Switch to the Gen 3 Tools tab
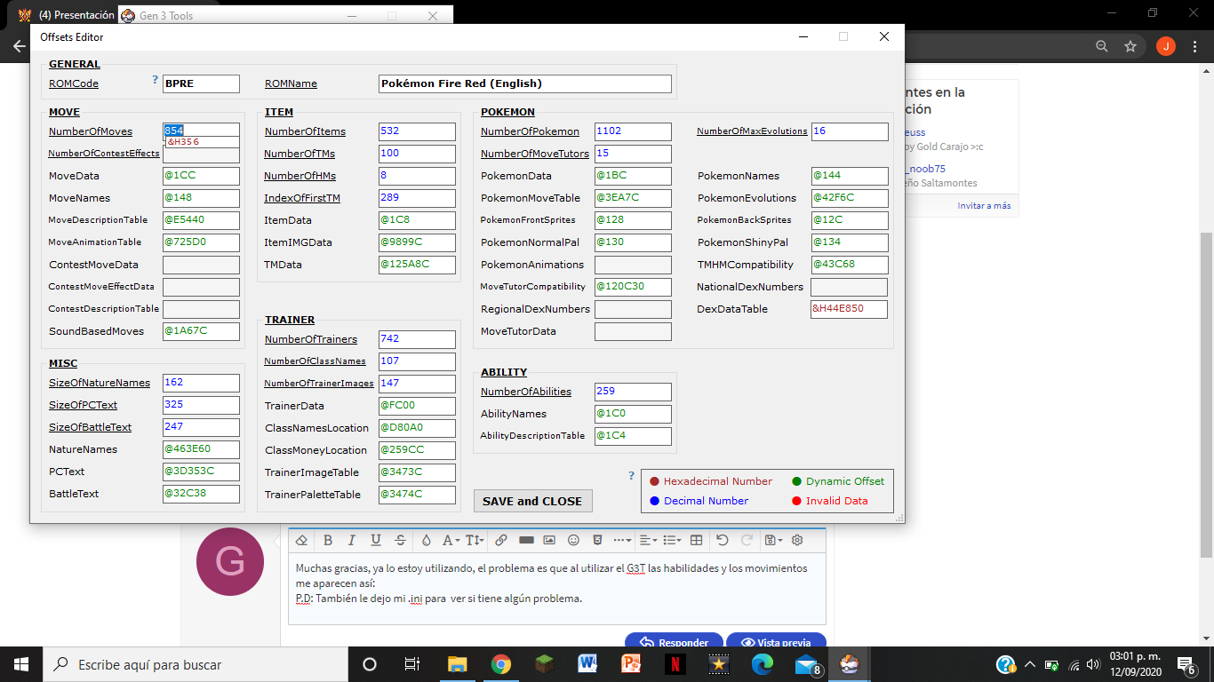 tap(169, 15)
